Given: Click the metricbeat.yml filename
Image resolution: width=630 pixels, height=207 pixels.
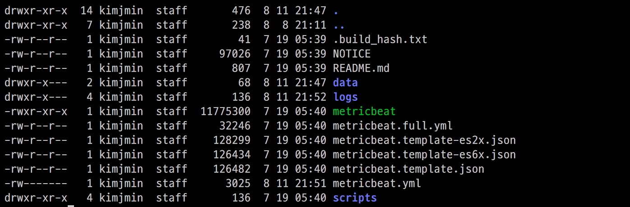Looking at the screenshot, I should tap(377, 184).
